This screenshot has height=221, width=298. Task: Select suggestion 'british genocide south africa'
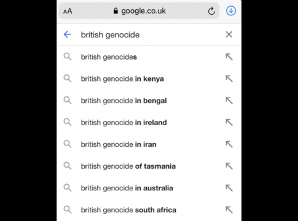pyautogui.click(x=149, y=210)
